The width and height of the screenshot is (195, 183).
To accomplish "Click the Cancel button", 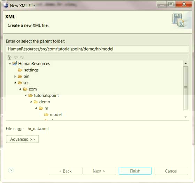I will [x=171, y=171].
